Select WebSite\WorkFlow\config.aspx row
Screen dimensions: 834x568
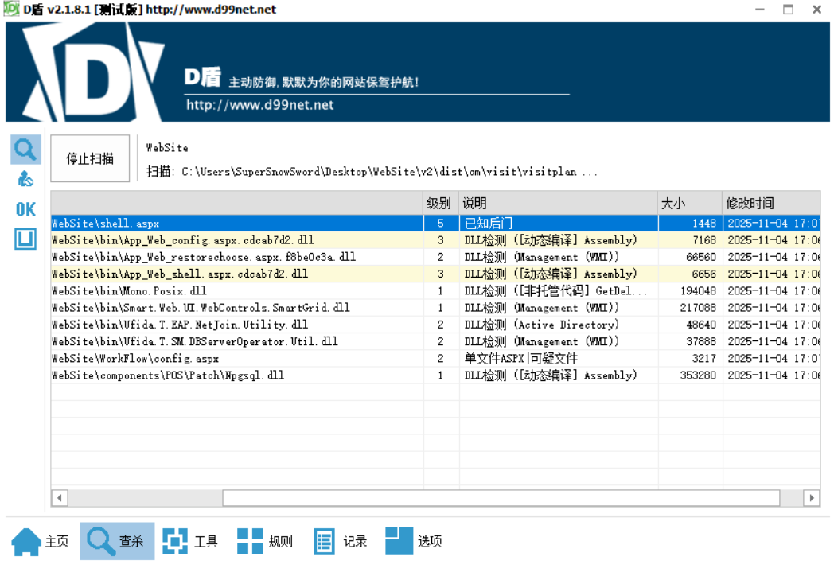coord(435,359)
